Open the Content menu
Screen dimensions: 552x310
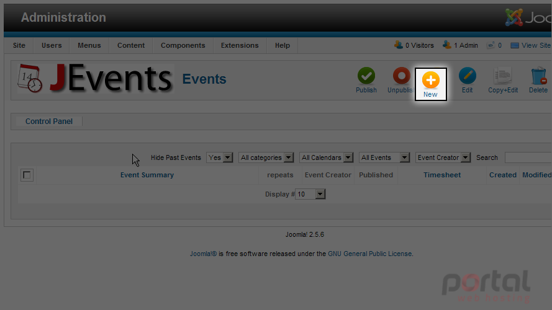[x=131, y=45]
